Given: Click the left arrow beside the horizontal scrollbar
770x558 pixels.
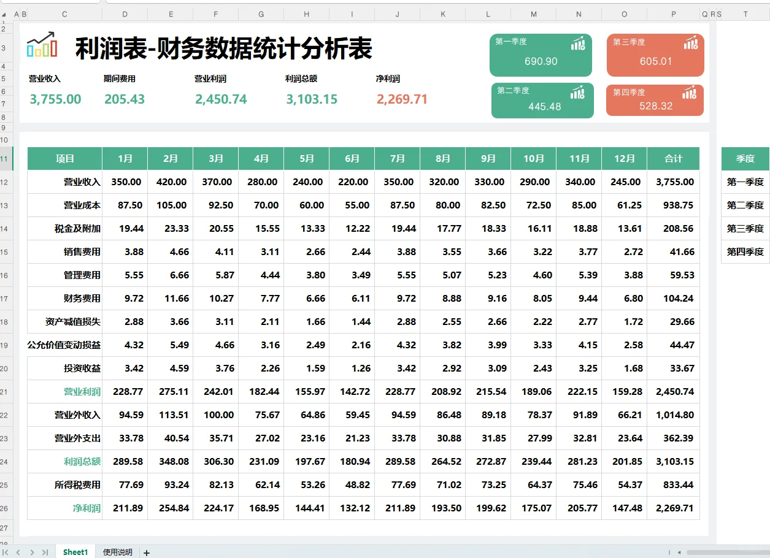Looking at the screenshot, I should 679,552.
